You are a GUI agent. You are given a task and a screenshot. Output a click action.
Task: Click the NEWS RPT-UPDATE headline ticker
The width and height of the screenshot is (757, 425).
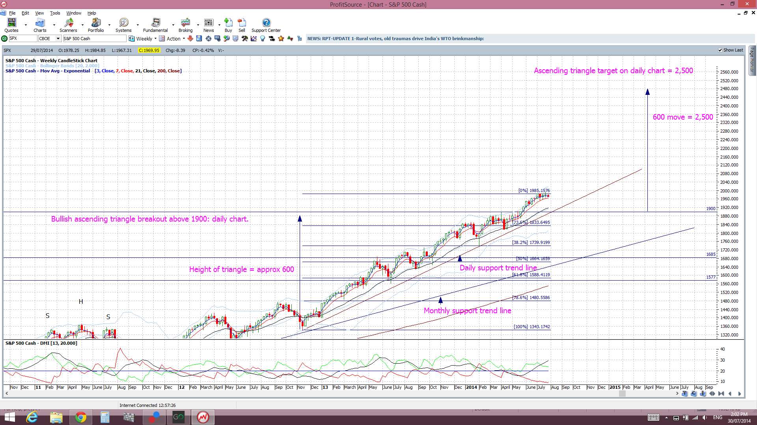pos(395,39)
